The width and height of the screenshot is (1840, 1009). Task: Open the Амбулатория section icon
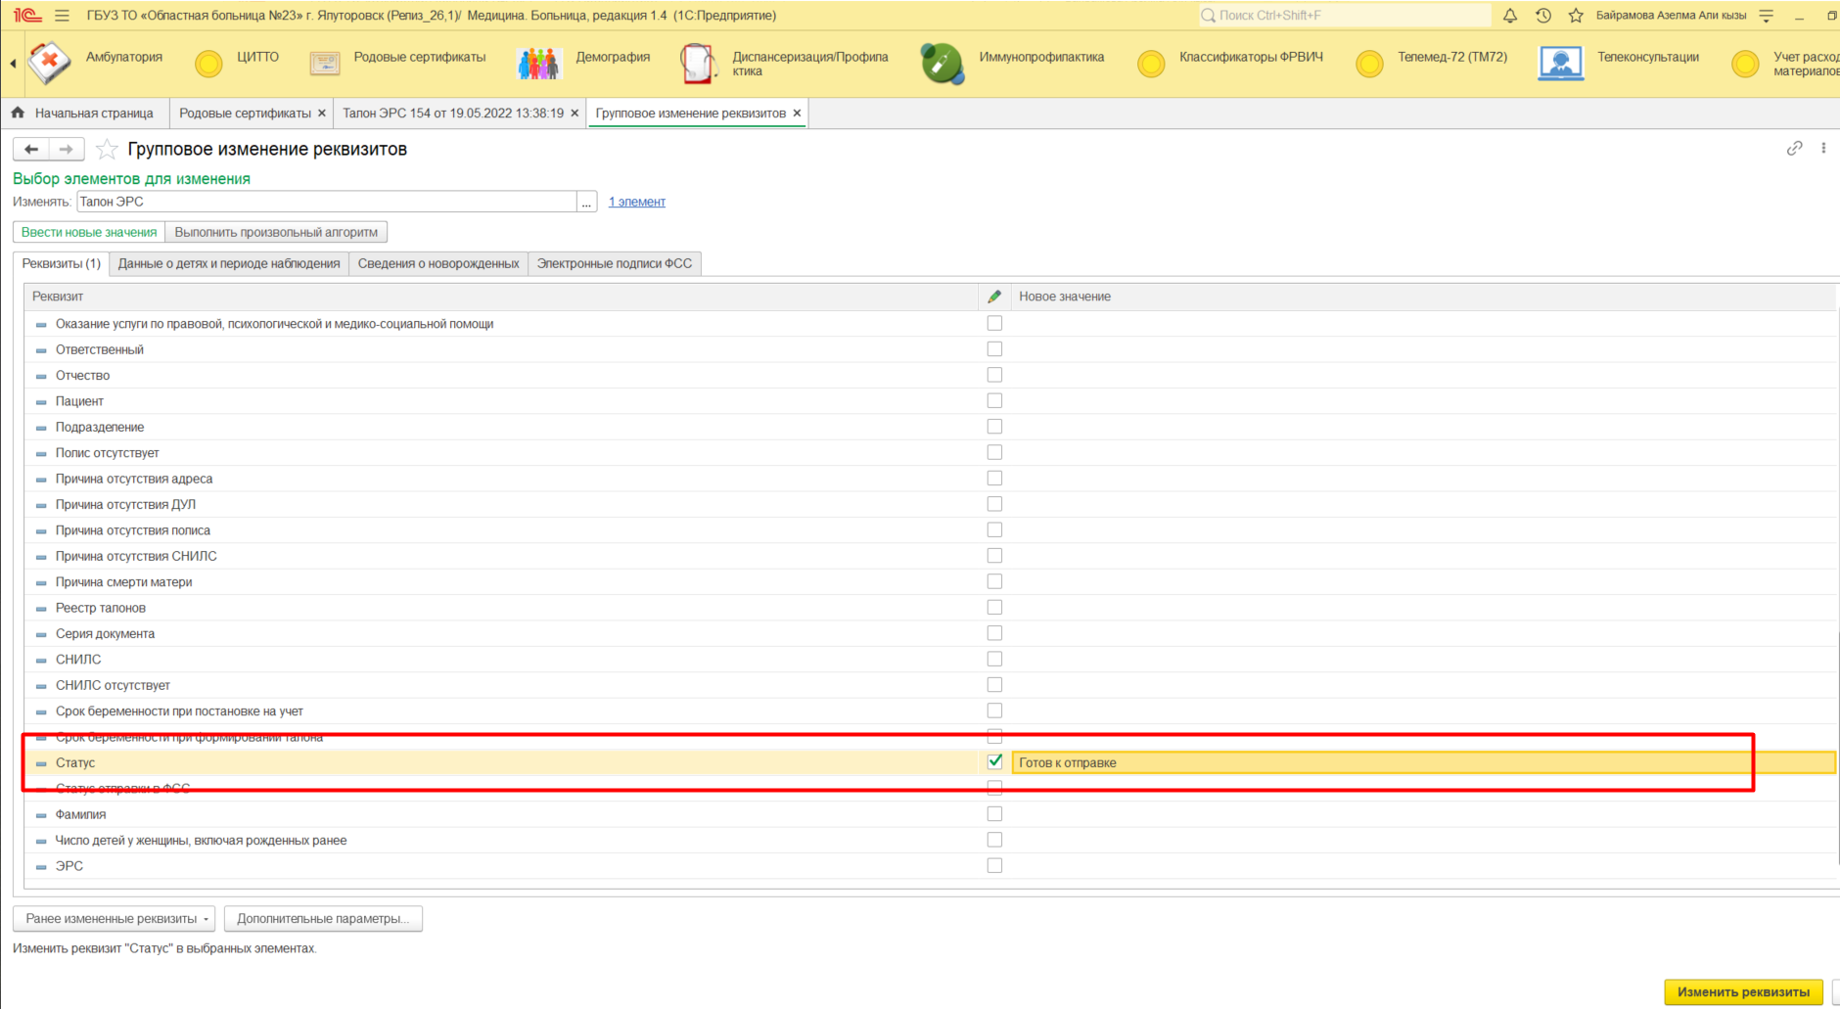[x=49, y=63]
